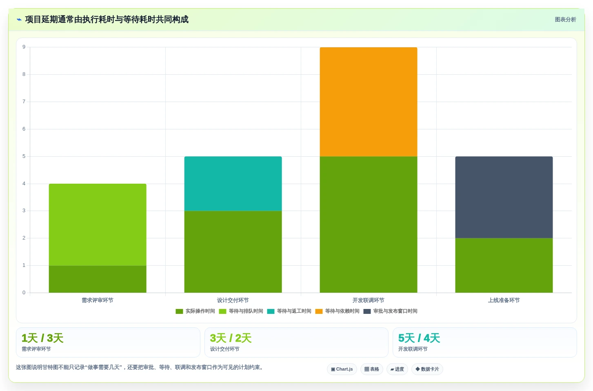Select the dark green 设计交付环节 execution bar
Screen dimensions: 593x391
233,252
